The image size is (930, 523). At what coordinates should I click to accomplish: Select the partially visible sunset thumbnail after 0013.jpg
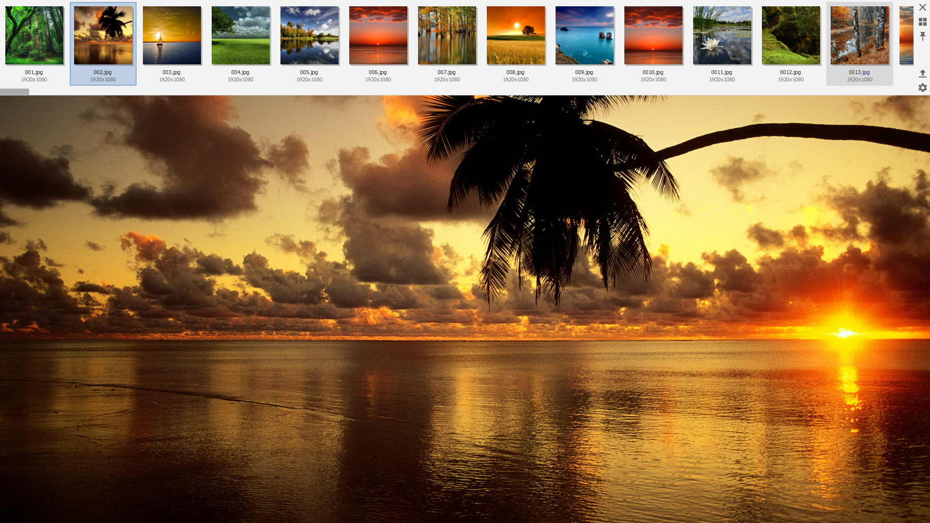[906, 35]
